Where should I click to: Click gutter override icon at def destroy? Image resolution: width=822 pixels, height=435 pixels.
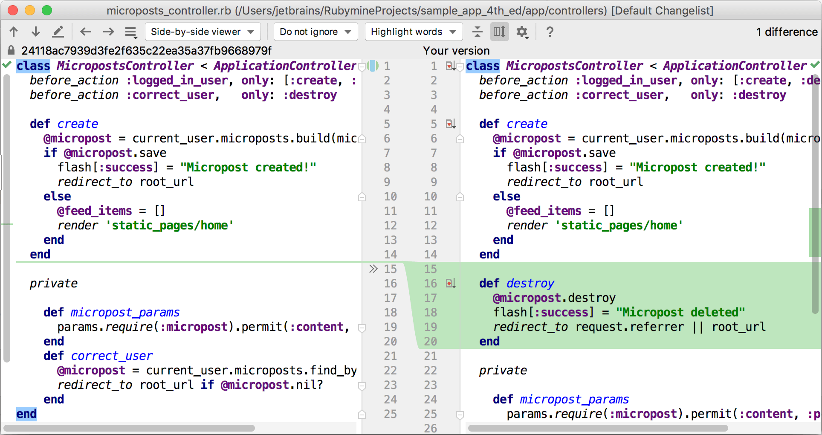(451, 283)
